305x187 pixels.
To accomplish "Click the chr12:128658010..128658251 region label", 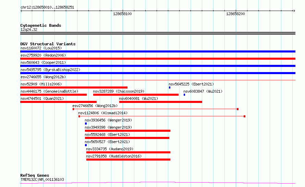I will click(x=47, y=8).
